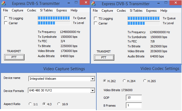Click Tx Level progress bar in right window

pos(144,23)
